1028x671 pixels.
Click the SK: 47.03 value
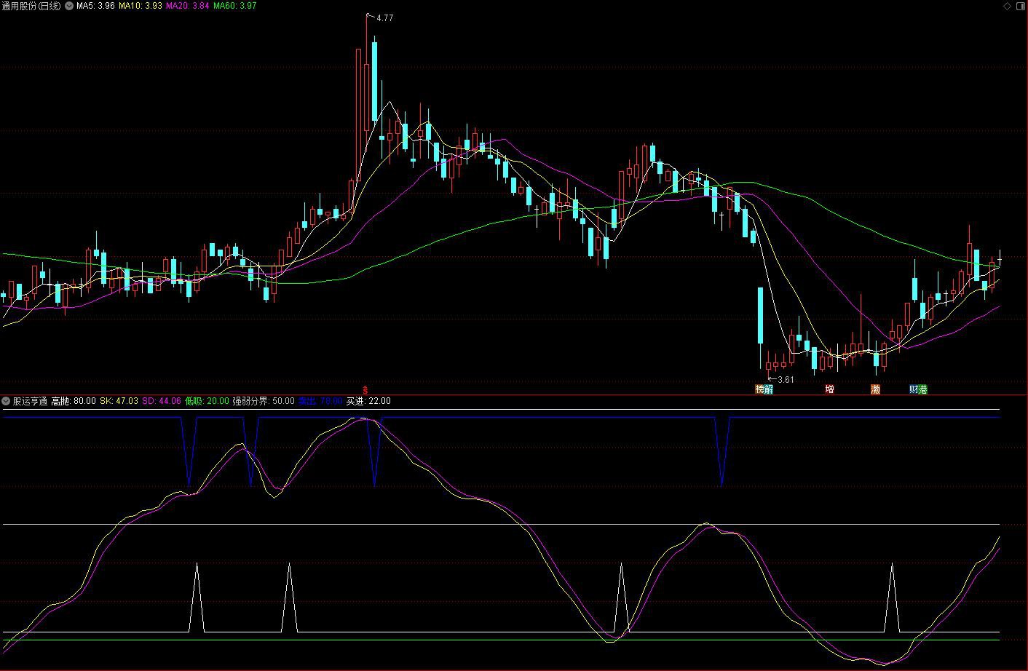(x=119, y=401)
